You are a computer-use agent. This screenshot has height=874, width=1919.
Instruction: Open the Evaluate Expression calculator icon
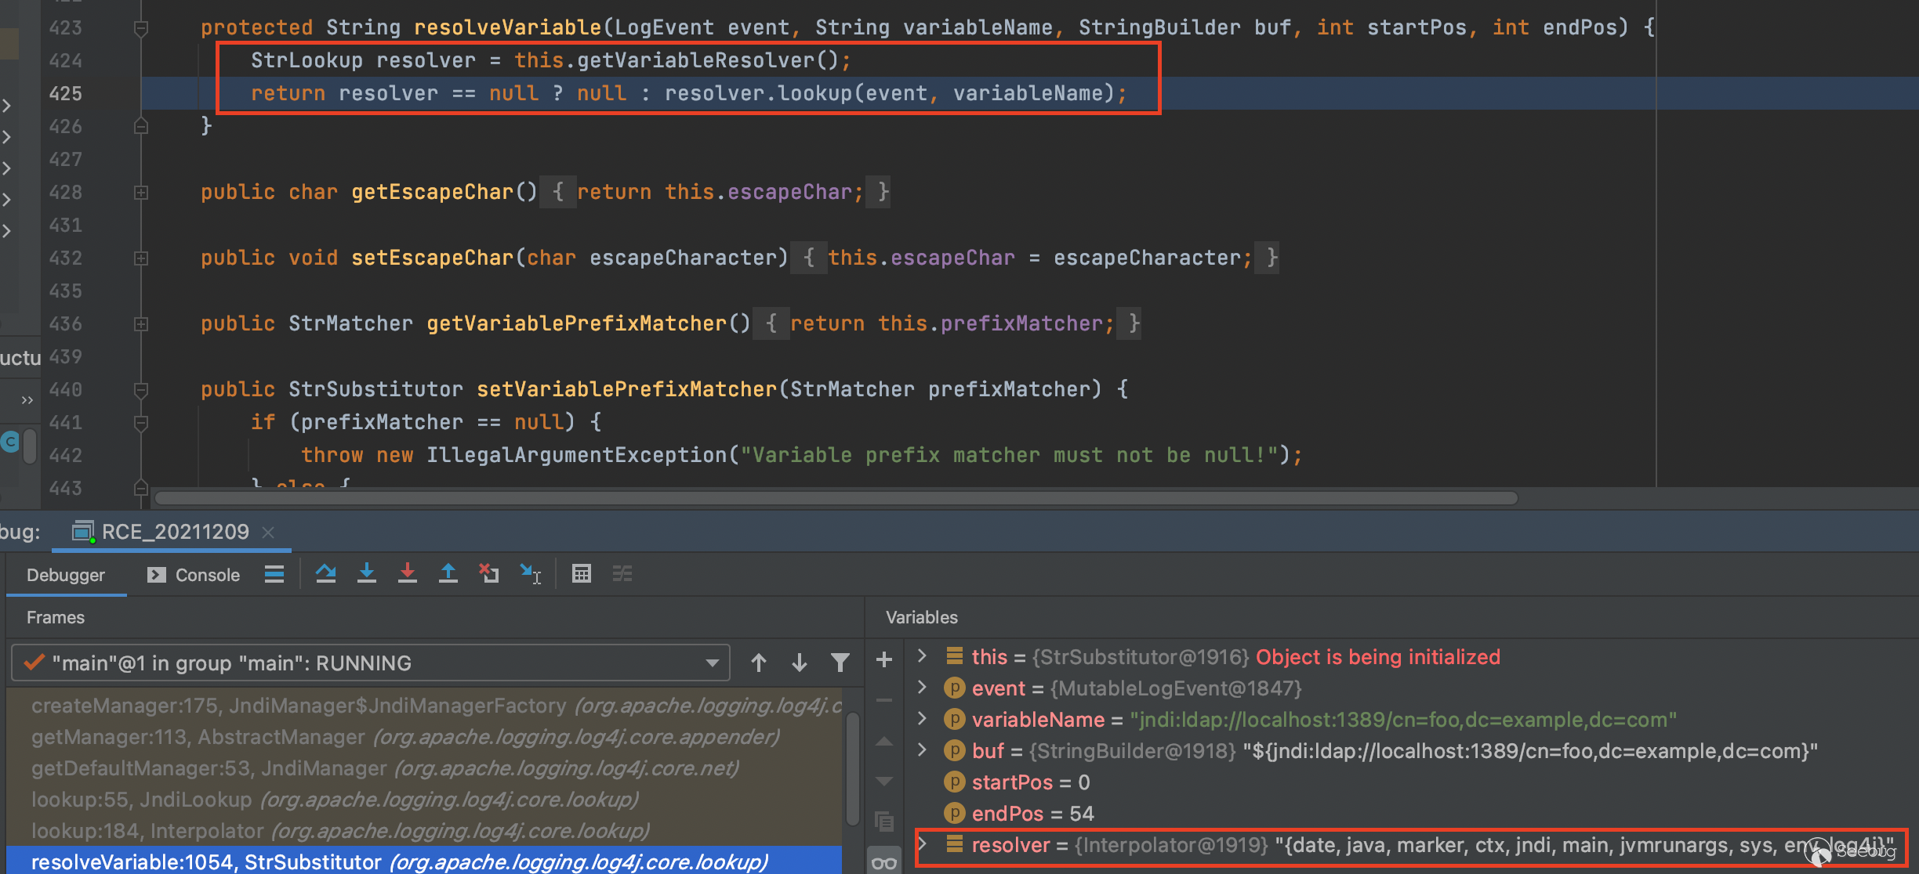click(x=581, y=574)
